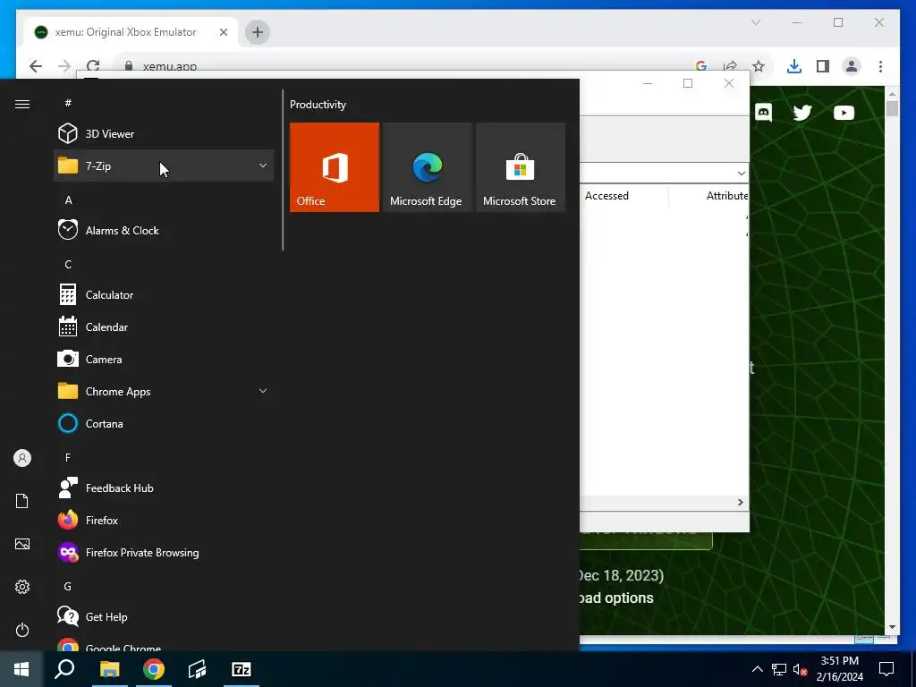
Task: Select the xemu browser tab
Action: pyautogui.click(x=131, y=32)
